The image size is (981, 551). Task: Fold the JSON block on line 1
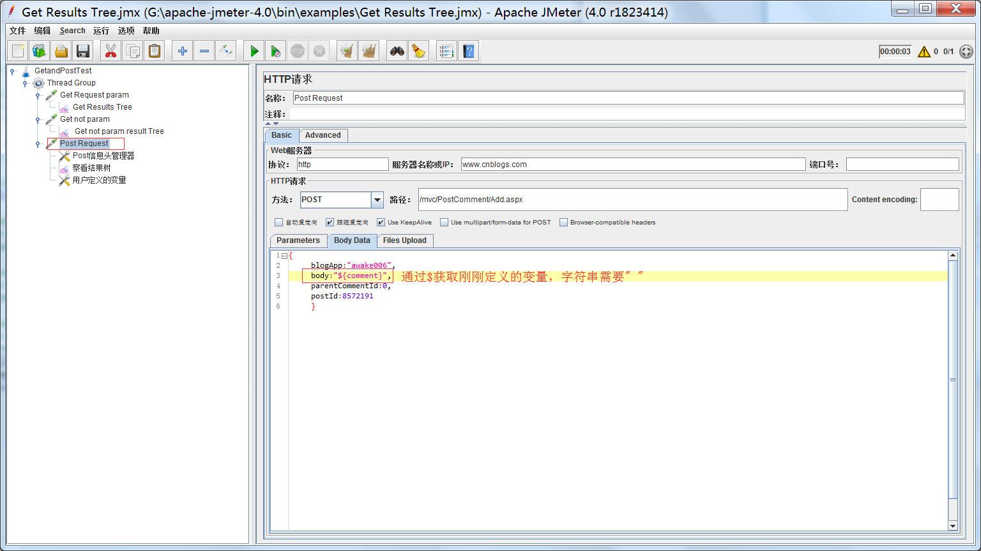click(284, 256)
